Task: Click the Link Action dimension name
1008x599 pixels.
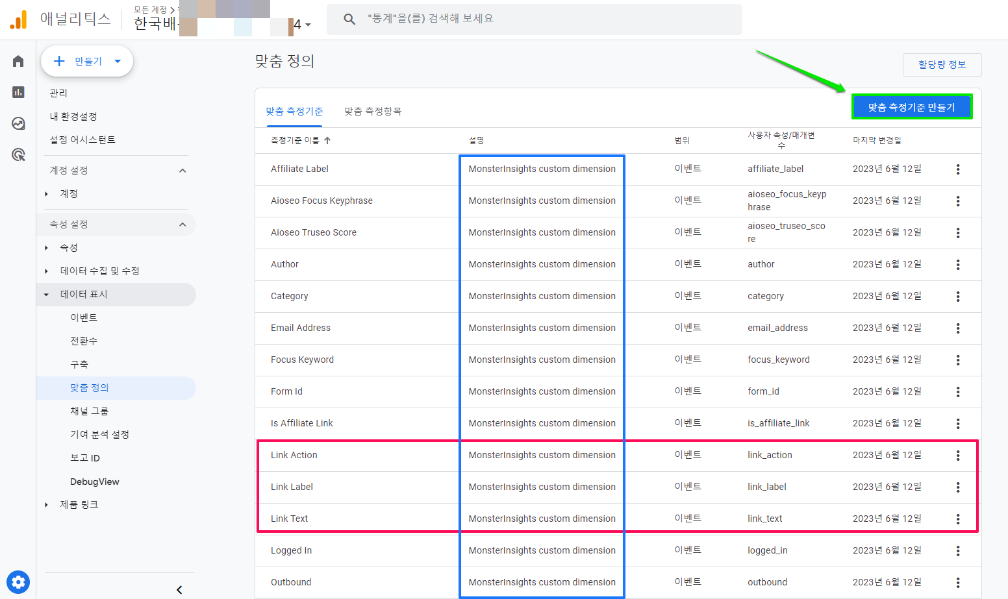Action: click(x=294, y=455)
